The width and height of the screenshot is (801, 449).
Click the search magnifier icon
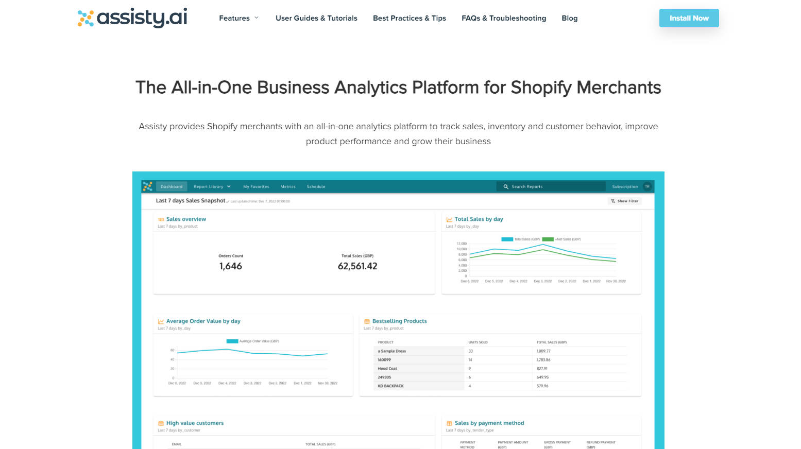point(506,186)
